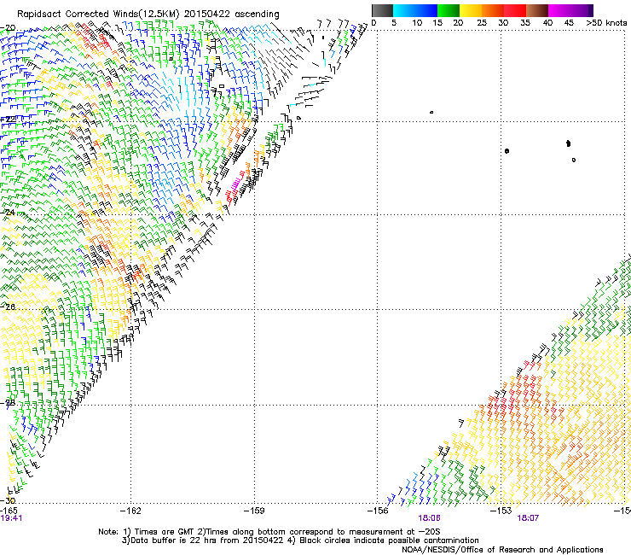Click the gray 0-5 knots color swatch
The height and width of the screenshot is (555, 631).
382,10
